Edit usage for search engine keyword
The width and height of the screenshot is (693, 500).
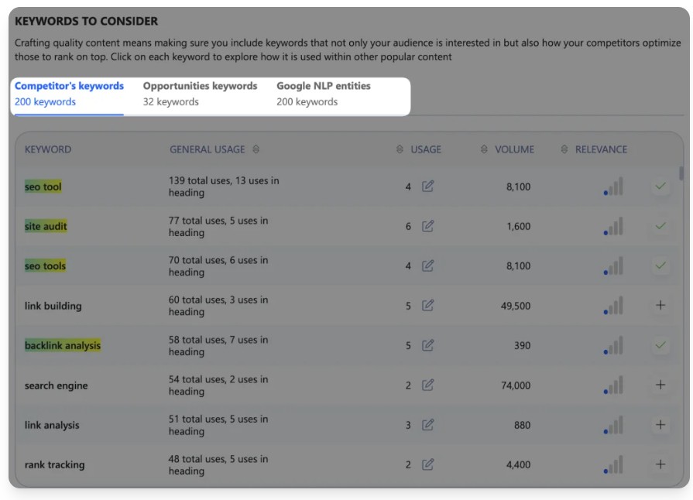427,385
